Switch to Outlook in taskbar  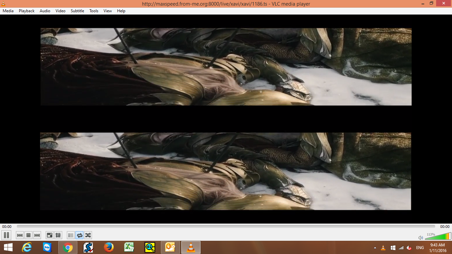[x=170, y=247]
